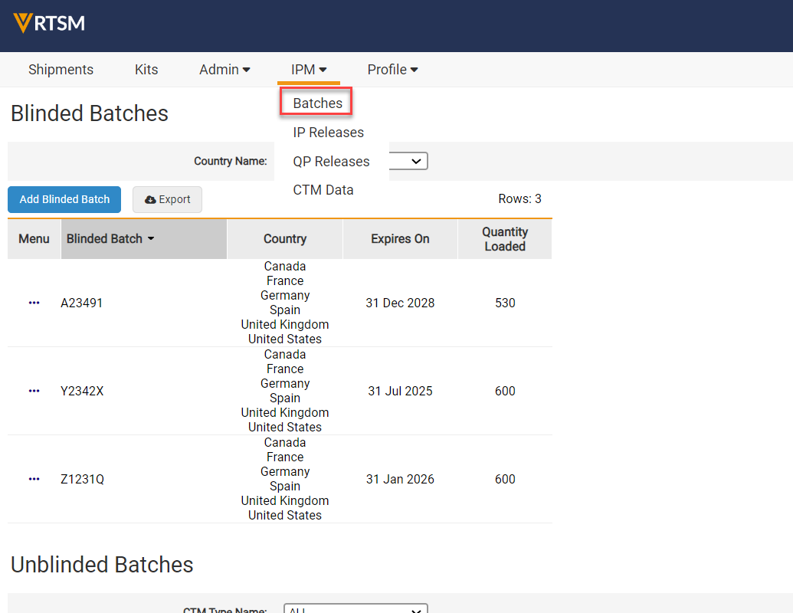Select Batches from the IPM menu
This screenshot has height=613, width=793.
click(x=317, y=103)
